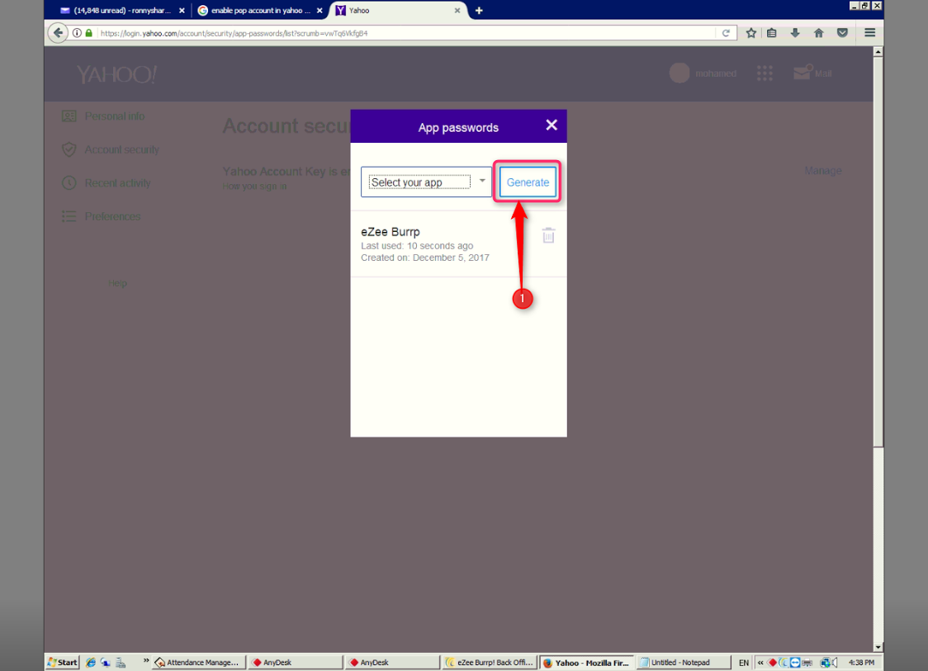Click the Preferences list icon
The width and height of the screenshot is (928, 671).
pos(69,216)
